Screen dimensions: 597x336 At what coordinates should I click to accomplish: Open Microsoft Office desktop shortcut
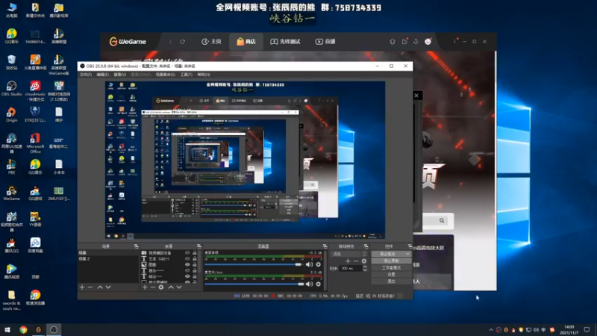tap(35, 143)
